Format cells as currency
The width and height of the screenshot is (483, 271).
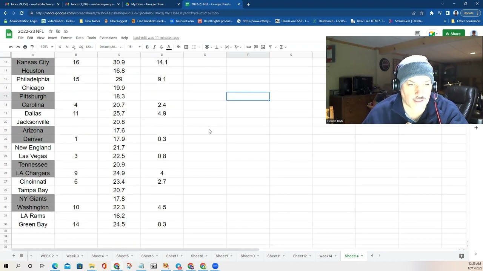pyautogui.click(x=60, y=47)
